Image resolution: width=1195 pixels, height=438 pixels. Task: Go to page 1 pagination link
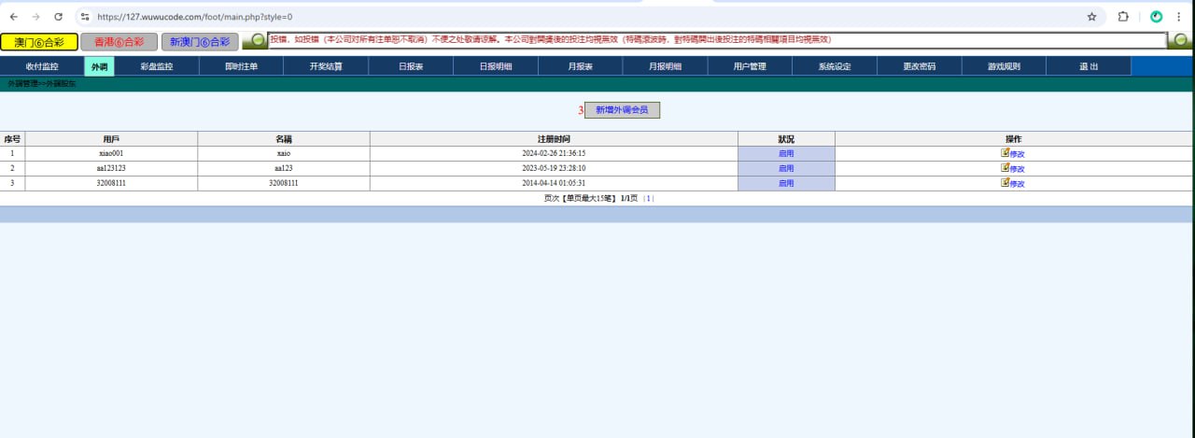[x=649, y=198]
